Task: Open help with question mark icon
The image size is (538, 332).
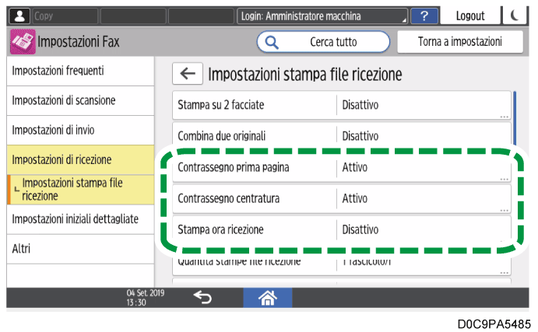Action: pyautogui.click(x=424, y=16)
